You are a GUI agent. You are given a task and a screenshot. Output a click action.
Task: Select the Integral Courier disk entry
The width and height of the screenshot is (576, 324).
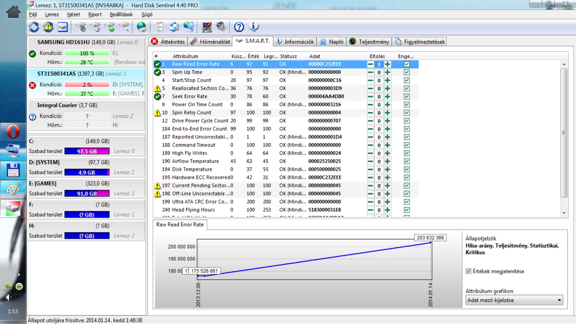tap(86, 115)
